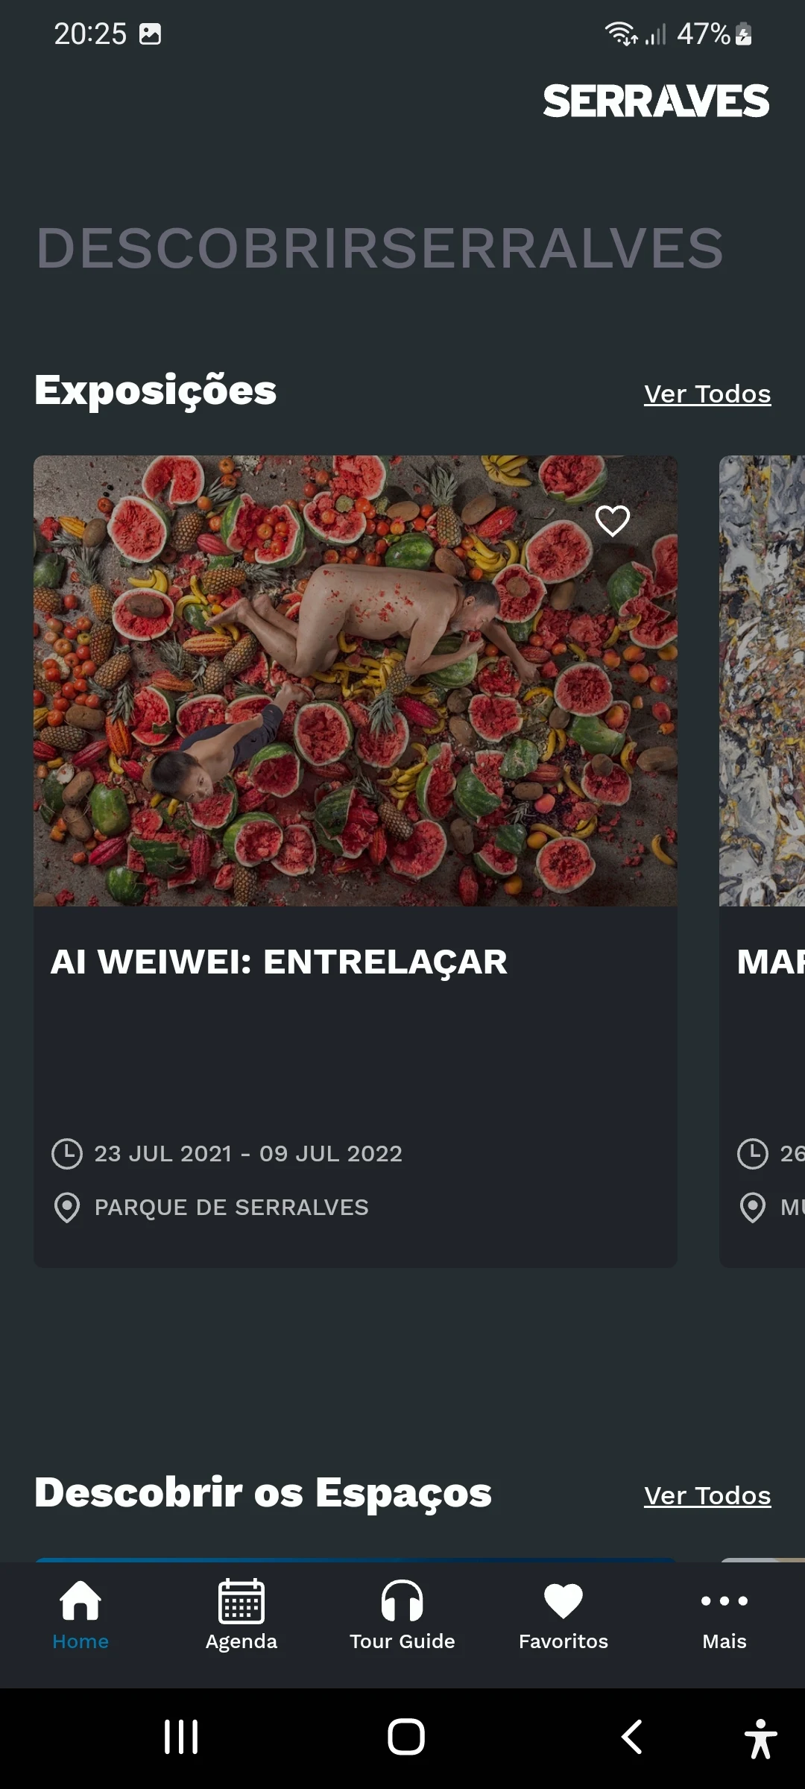
Task: Tap the DESCOBRIRSERRALVES heading
Action: [x=380, y=248]
